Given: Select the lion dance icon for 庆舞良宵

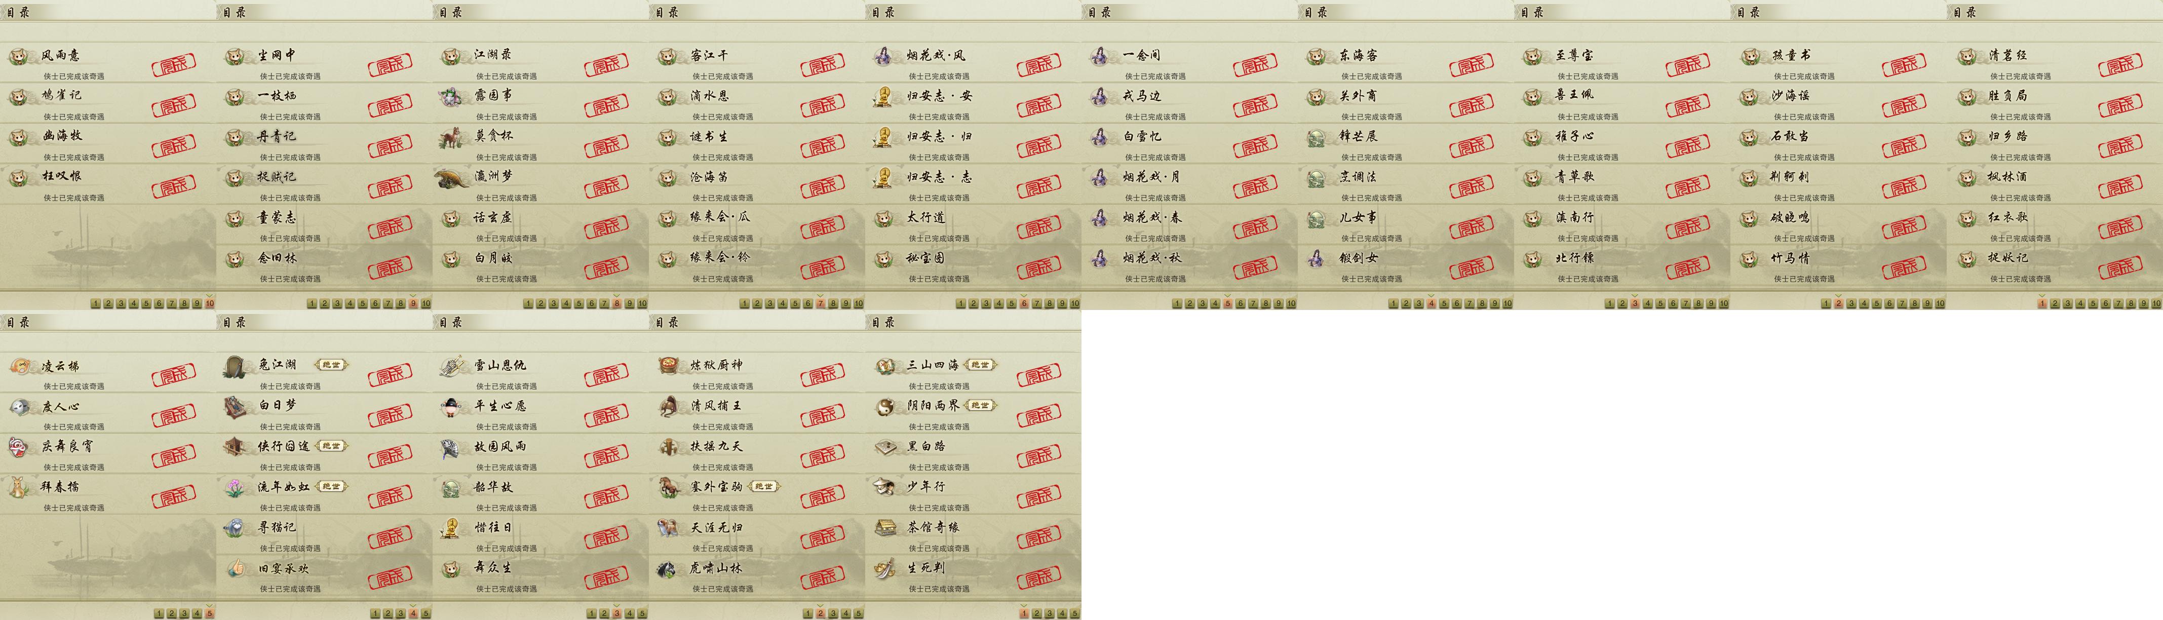Looking at the screenshot, I should pyautogui.click(x=19, y=447).
